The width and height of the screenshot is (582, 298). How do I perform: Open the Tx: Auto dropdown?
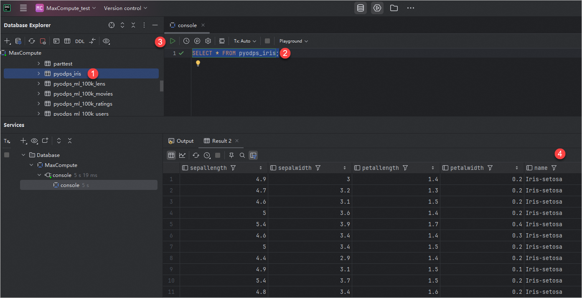tap(244, 41)
